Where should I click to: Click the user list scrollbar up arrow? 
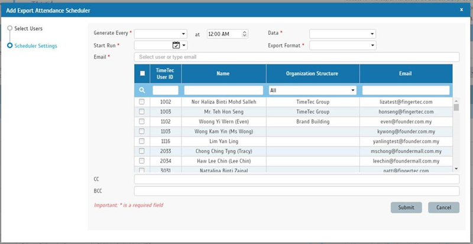point(456,101)
